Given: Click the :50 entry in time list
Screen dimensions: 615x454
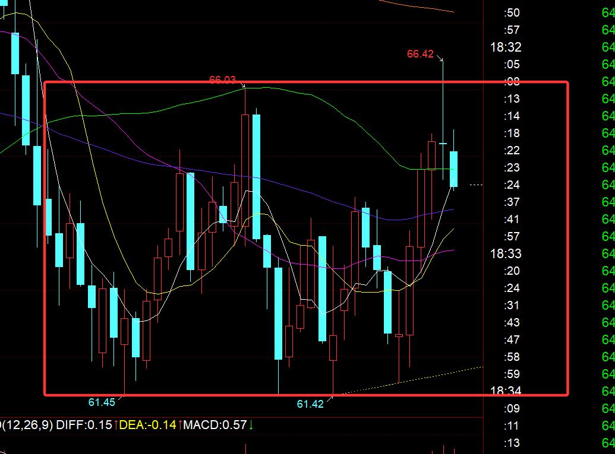Looking at the screenshot, I should pos(511,13).
